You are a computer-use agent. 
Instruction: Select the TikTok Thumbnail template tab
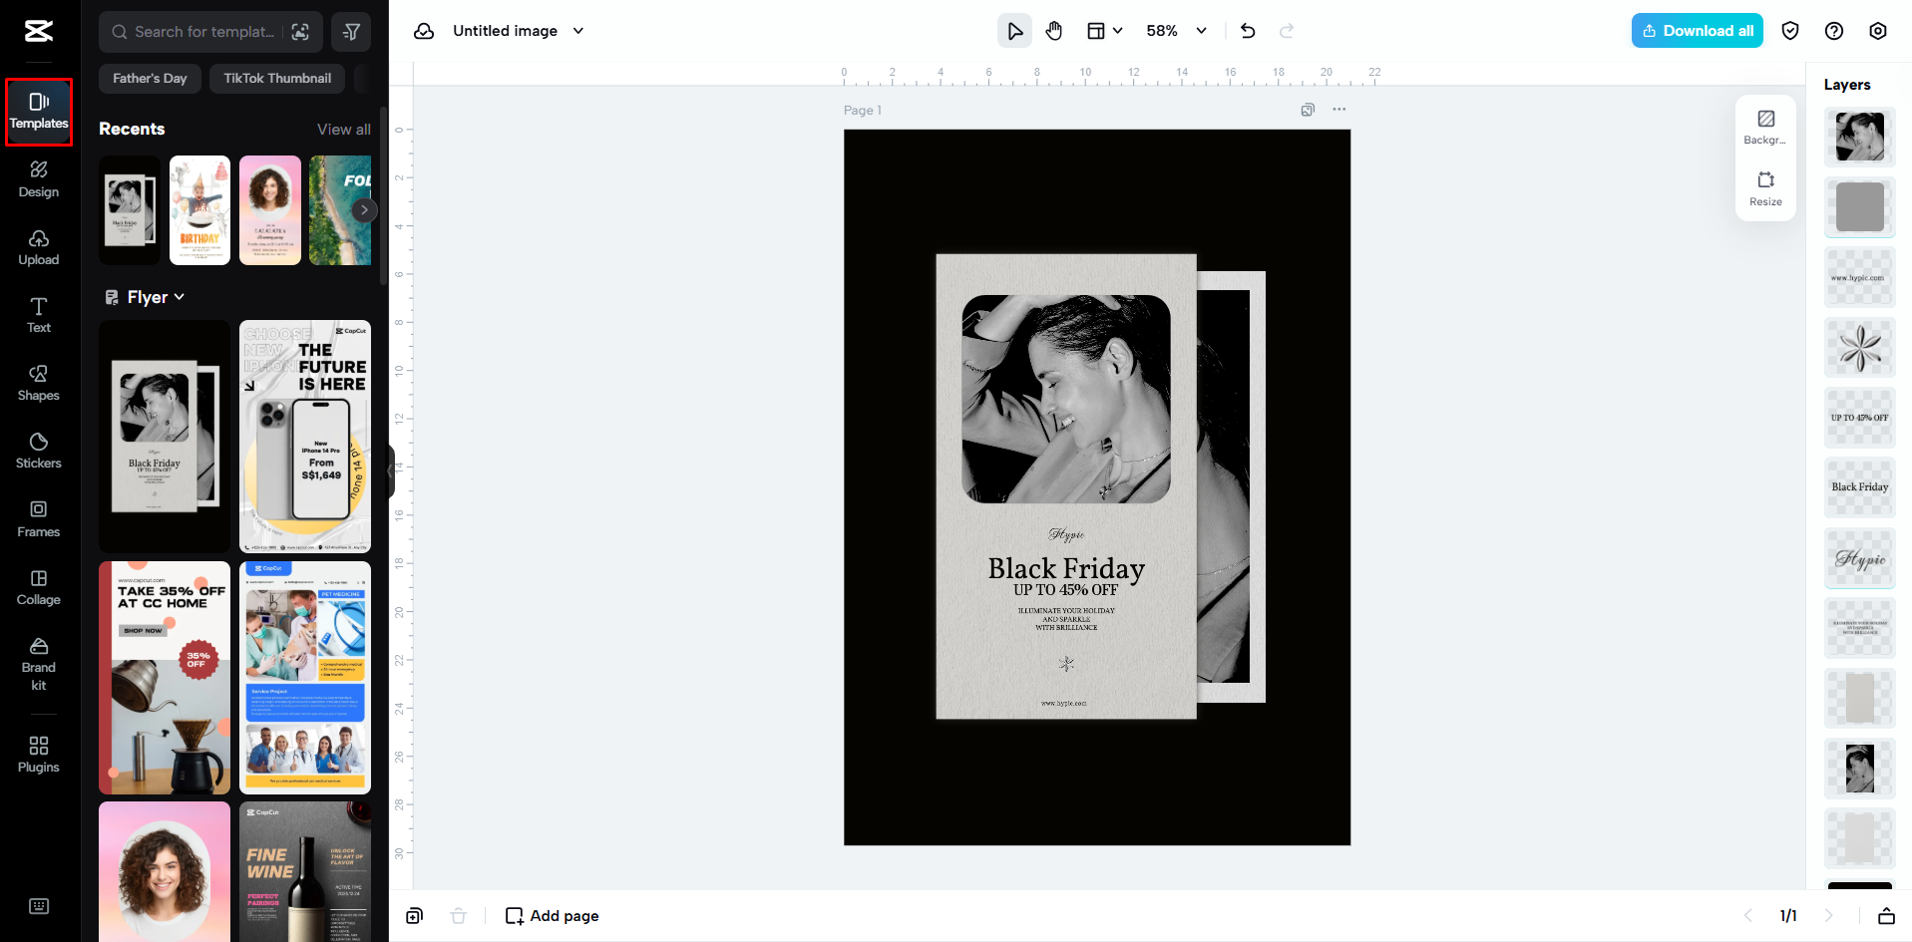[276, 78]
